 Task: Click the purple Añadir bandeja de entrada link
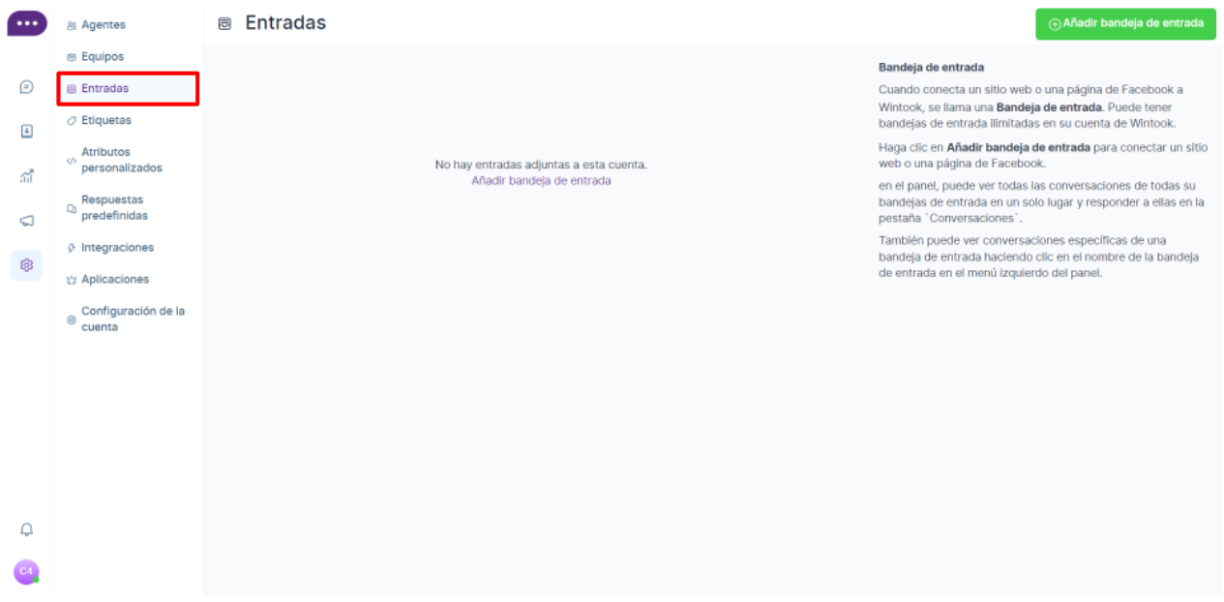click(541, 181)
